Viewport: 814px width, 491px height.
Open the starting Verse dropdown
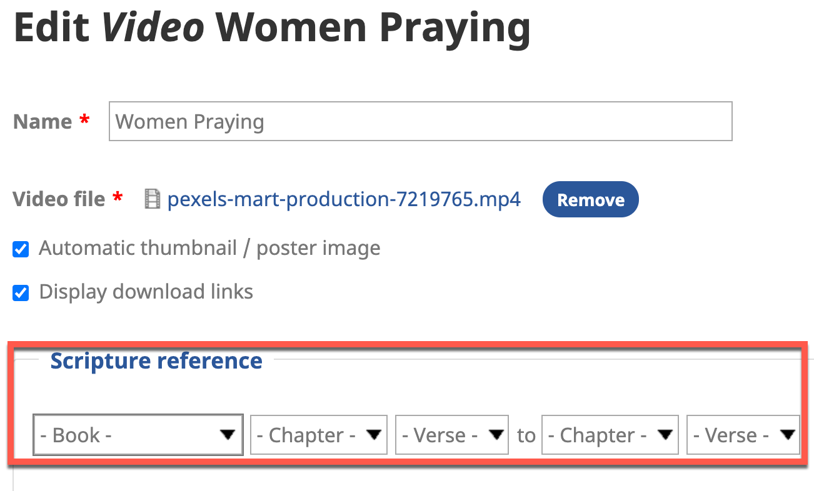[451, 435]
